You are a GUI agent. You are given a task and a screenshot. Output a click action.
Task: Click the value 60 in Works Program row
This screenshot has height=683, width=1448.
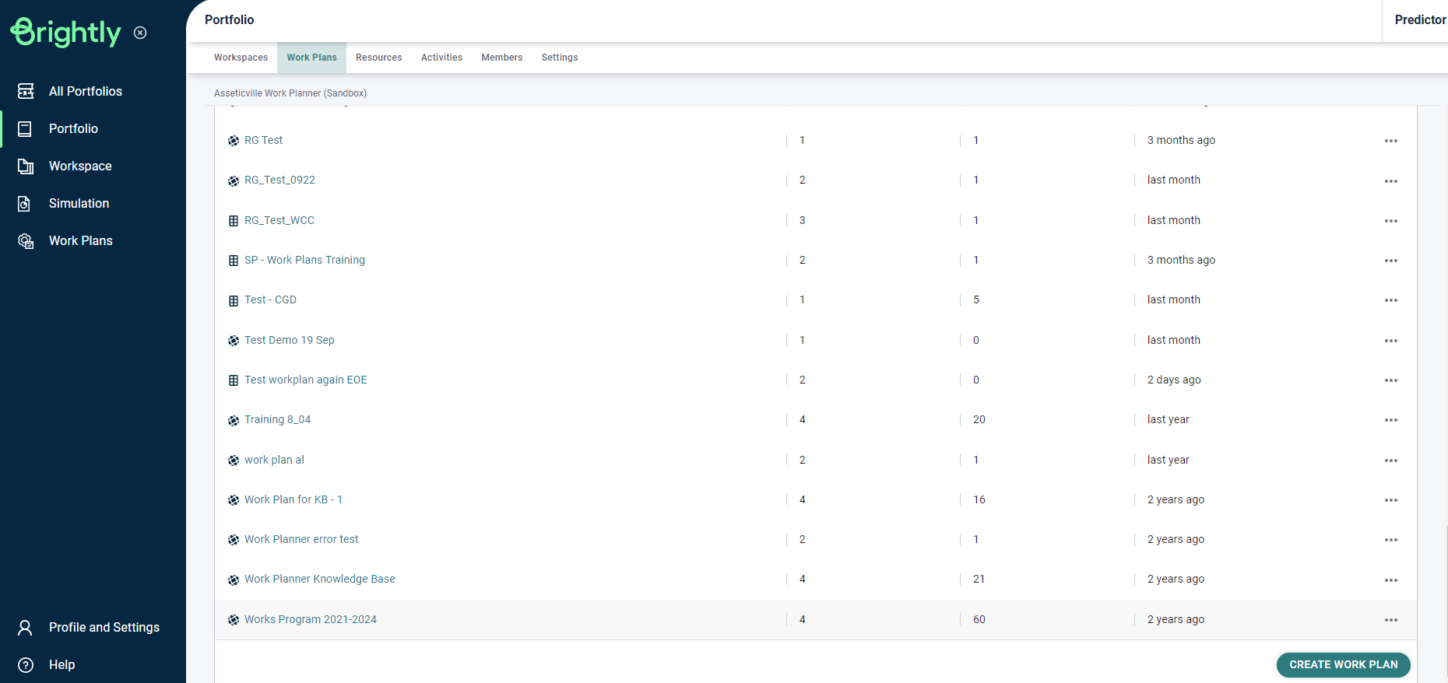979,619
